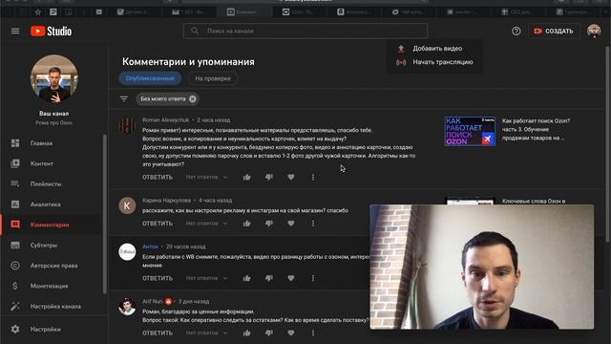The height and width of the screenshot is (344, 611).
Task: Reply to Карина Наркулова's comment
Action: pyautogui.click(x=158, y=224)
